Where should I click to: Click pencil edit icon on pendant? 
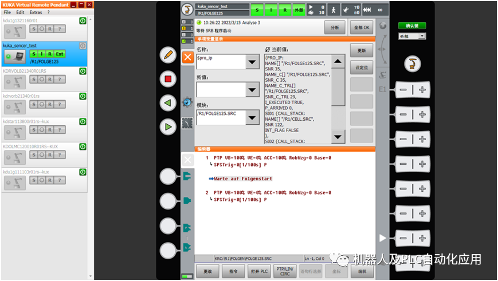168,55
